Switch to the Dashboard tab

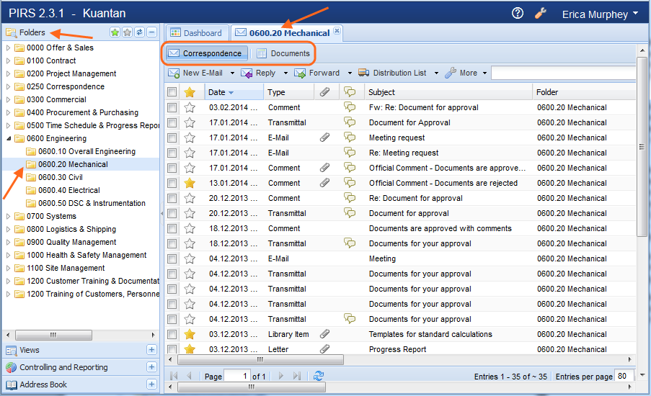tap(196, 32)
